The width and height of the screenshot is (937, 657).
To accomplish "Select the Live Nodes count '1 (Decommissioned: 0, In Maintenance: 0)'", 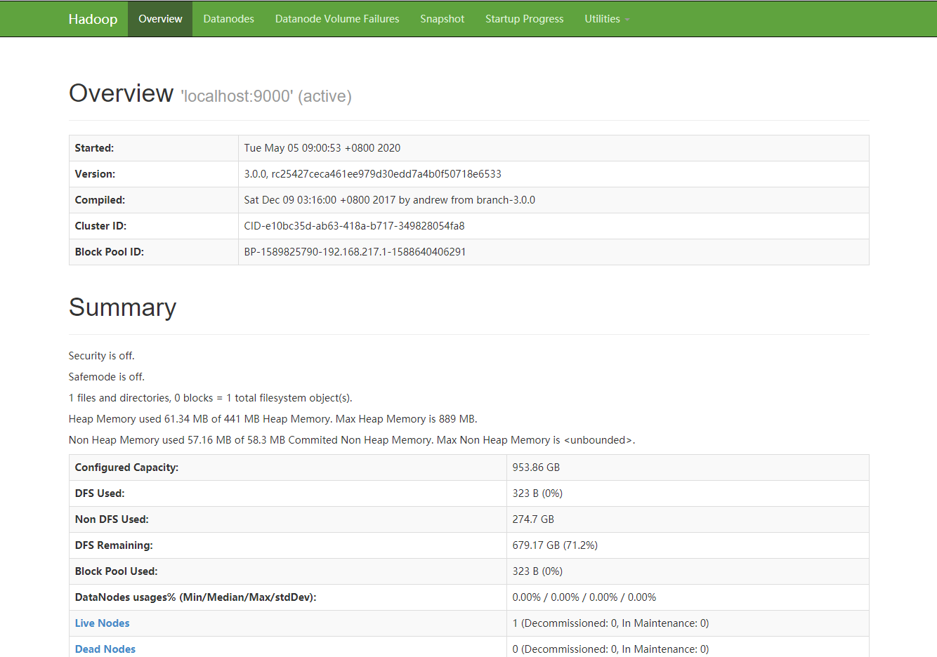I will pos(611,623).
